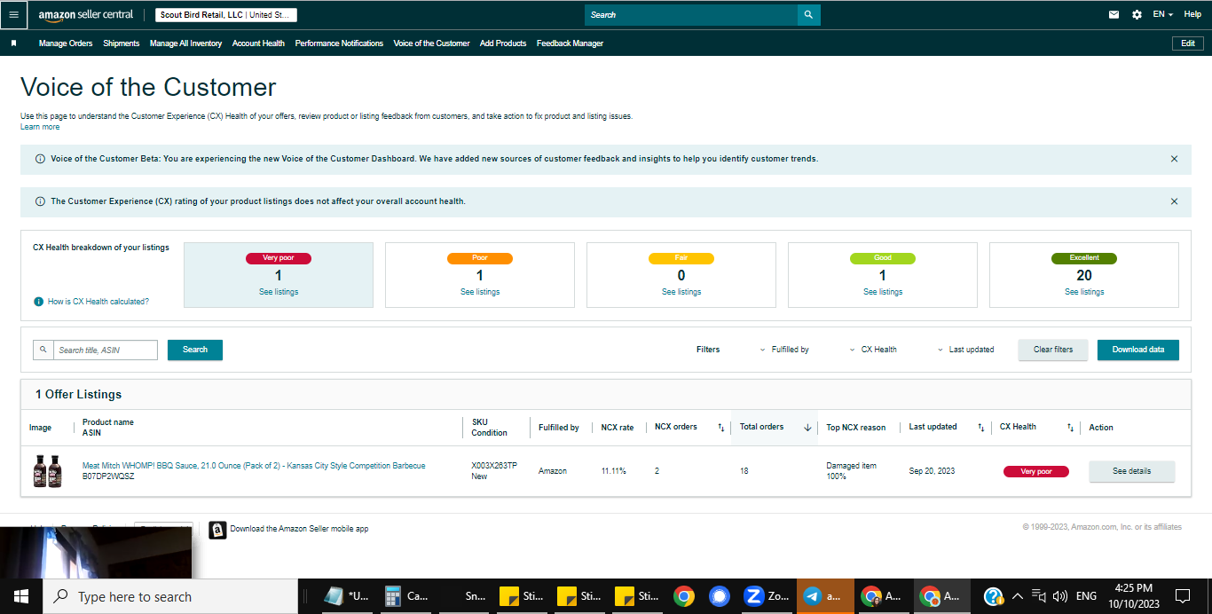1212x614 pixels.
Task: Open the Zoom app in the taskbar
Action: pyautogui.click(x=766, y=596)
